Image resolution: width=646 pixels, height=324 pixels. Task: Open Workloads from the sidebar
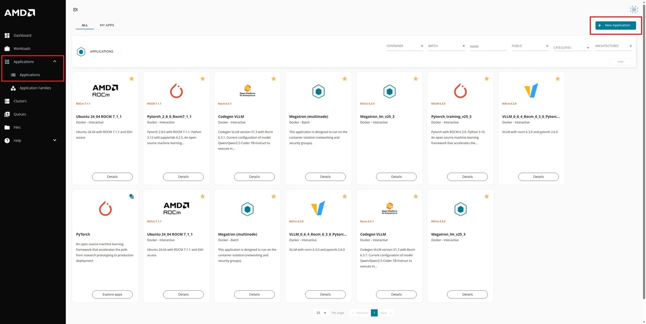pyautogui.click(x=22, y=48)
